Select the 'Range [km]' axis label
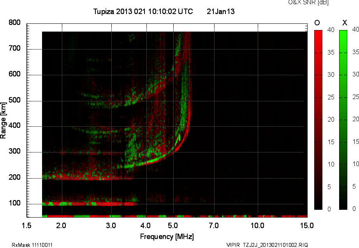Viewport: 359px width, 248px height. tap(3, 120)
